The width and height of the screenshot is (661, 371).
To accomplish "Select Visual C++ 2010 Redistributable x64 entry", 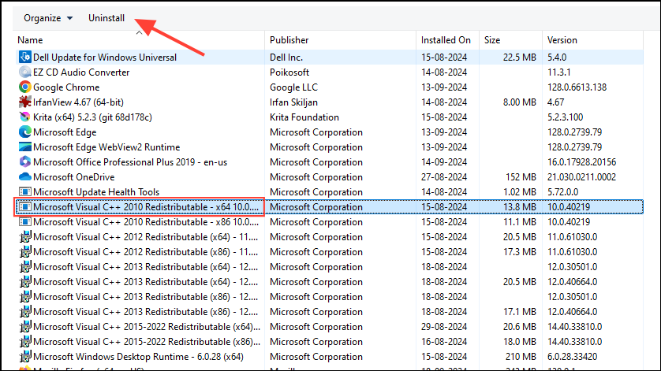I will (146, 206).
